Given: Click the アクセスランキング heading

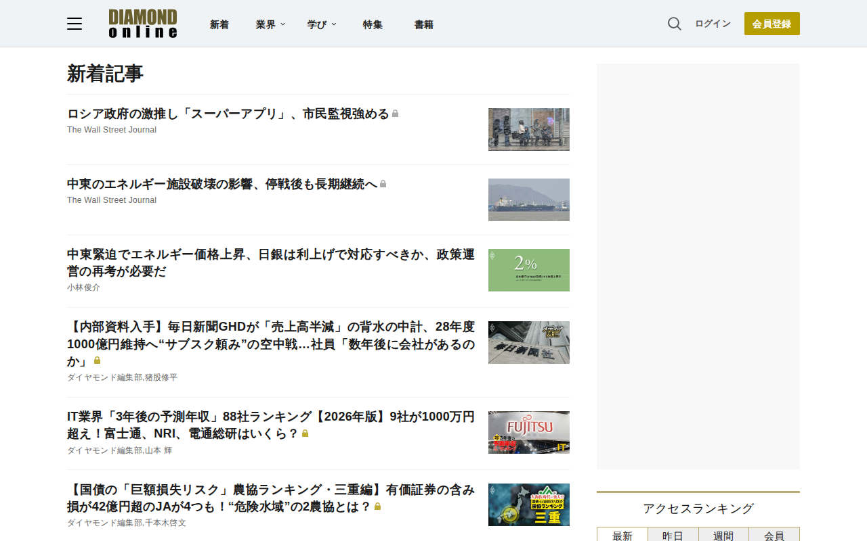Looking at the screenshot, I should tap(698, 509).
